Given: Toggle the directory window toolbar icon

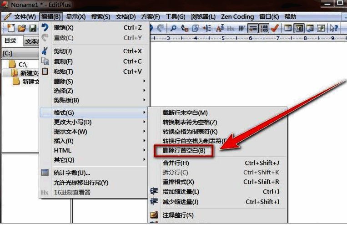Looking at the screenshot, I should pos(299,28).
